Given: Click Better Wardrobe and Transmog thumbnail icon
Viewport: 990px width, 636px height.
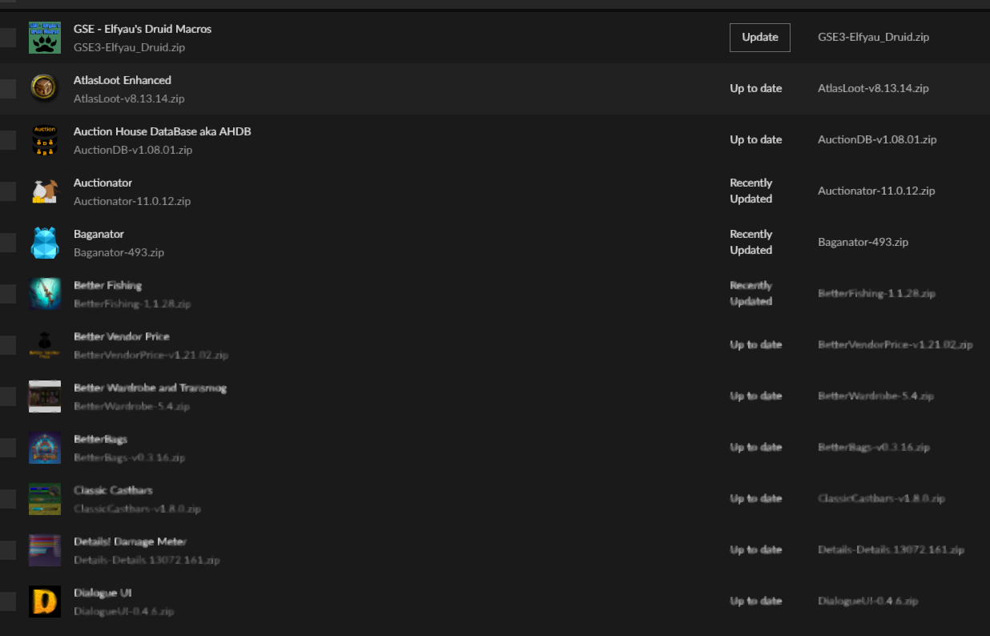Looking at the screenshot, I should point(45,396).
